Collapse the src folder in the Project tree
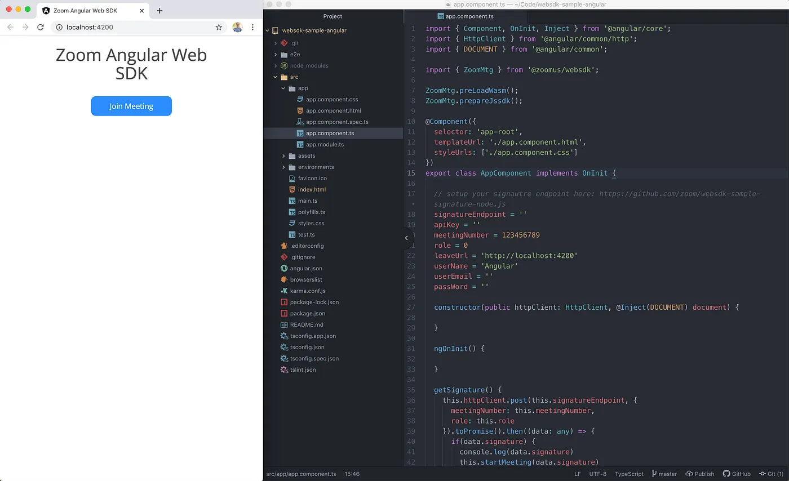This screenshot has width=789, height=481. [276, 77]
